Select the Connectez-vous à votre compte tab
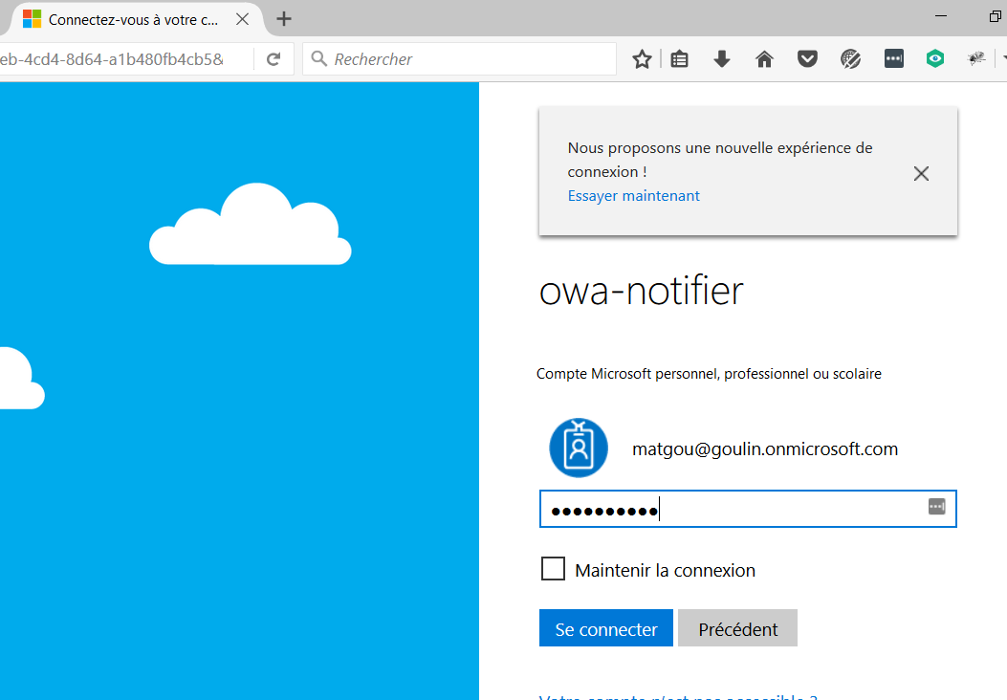The width and height of the screenshot is (1007, 700). coord(133,19)
